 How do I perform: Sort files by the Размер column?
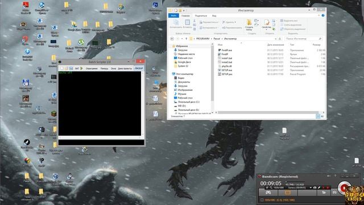(x=316, y=44)
